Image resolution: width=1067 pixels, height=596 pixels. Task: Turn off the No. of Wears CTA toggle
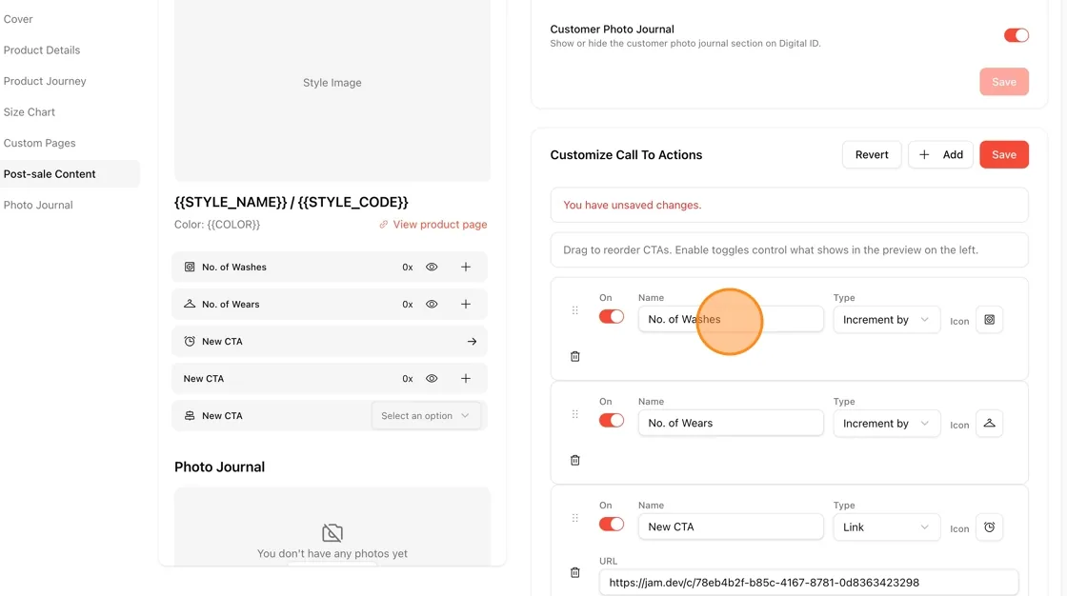[611, 421]
